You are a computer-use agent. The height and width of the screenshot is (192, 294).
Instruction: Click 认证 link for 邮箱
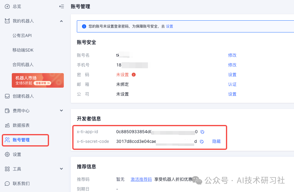[232, 84]
